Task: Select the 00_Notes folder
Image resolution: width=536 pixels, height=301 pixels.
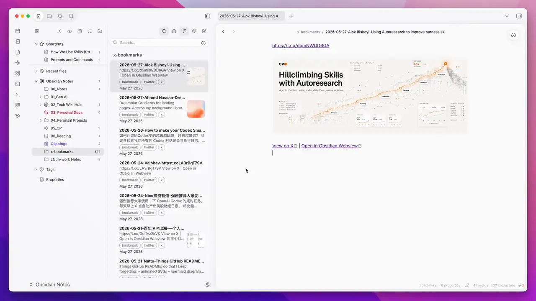Action: click(x=68, y=89)
